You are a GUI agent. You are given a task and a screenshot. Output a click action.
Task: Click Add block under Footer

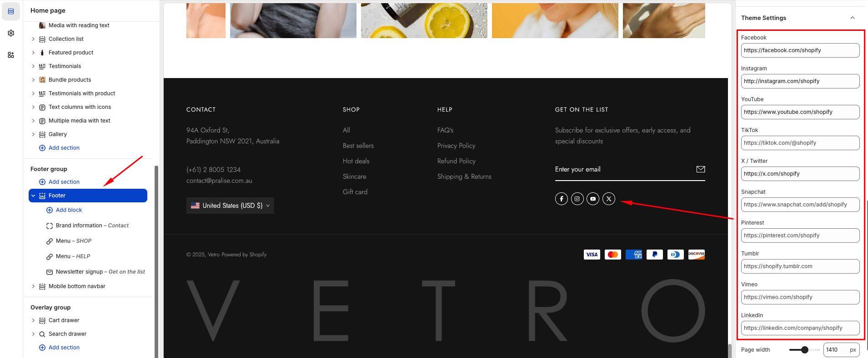point(69,210)
